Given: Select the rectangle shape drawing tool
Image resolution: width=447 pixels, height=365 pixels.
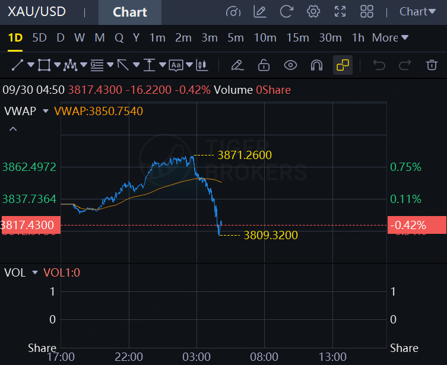Looking at the screenshot, I should coord(44,65).
